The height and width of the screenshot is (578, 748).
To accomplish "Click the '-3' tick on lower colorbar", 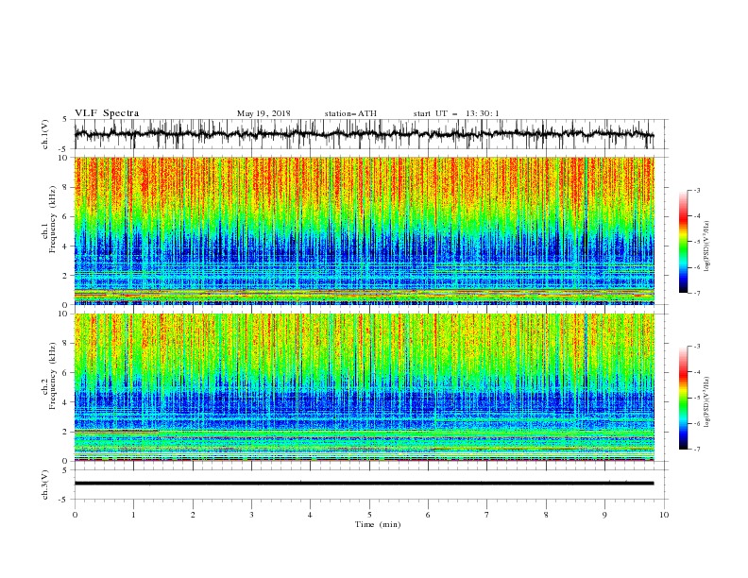I will coord(697,347).
